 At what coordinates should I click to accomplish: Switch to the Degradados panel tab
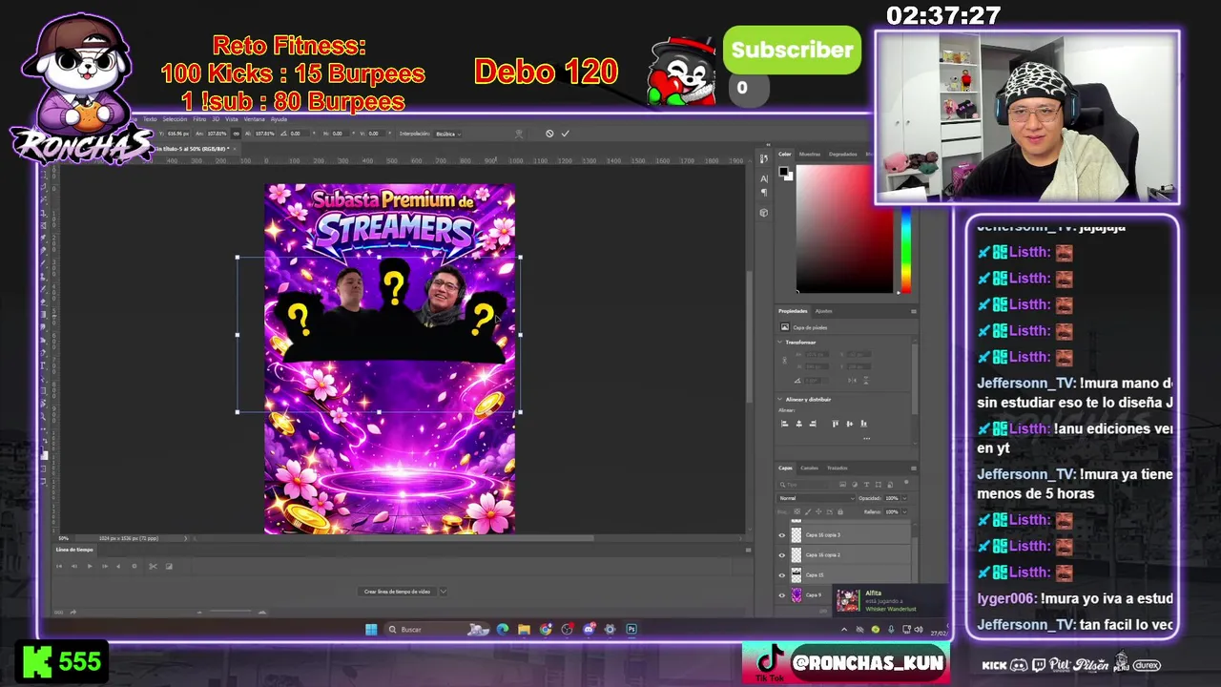843,154
